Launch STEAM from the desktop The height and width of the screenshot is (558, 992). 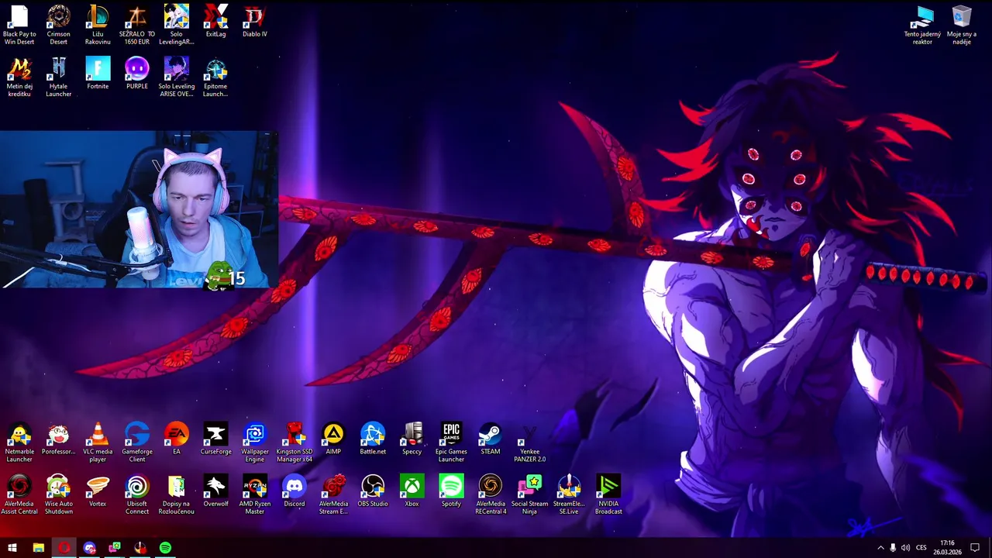click(491, 439)
